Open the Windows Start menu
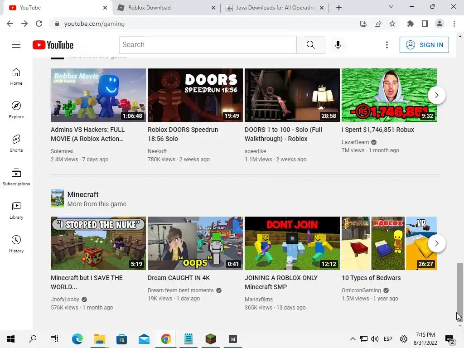The width and height of the screenshot is (464, 348). 11,339
